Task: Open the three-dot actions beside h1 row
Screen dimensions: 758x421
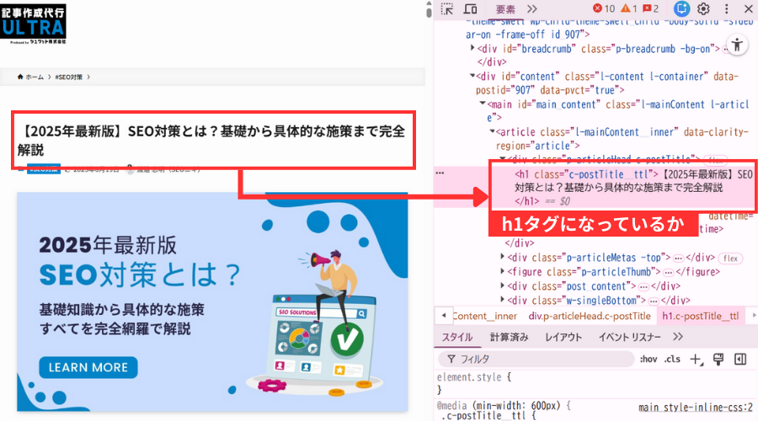Action: [x=440, y=173]
